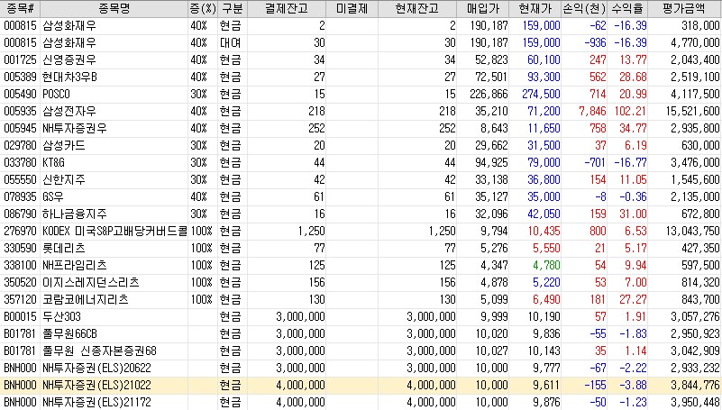Click valuation amount 4,117,500
This screenshot has width=722, height=410.
[x=695, y=95]
